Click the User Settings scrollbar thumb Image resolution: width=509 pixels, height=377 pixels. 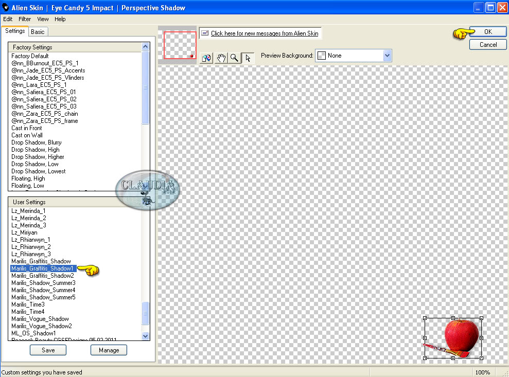(146, 313)
